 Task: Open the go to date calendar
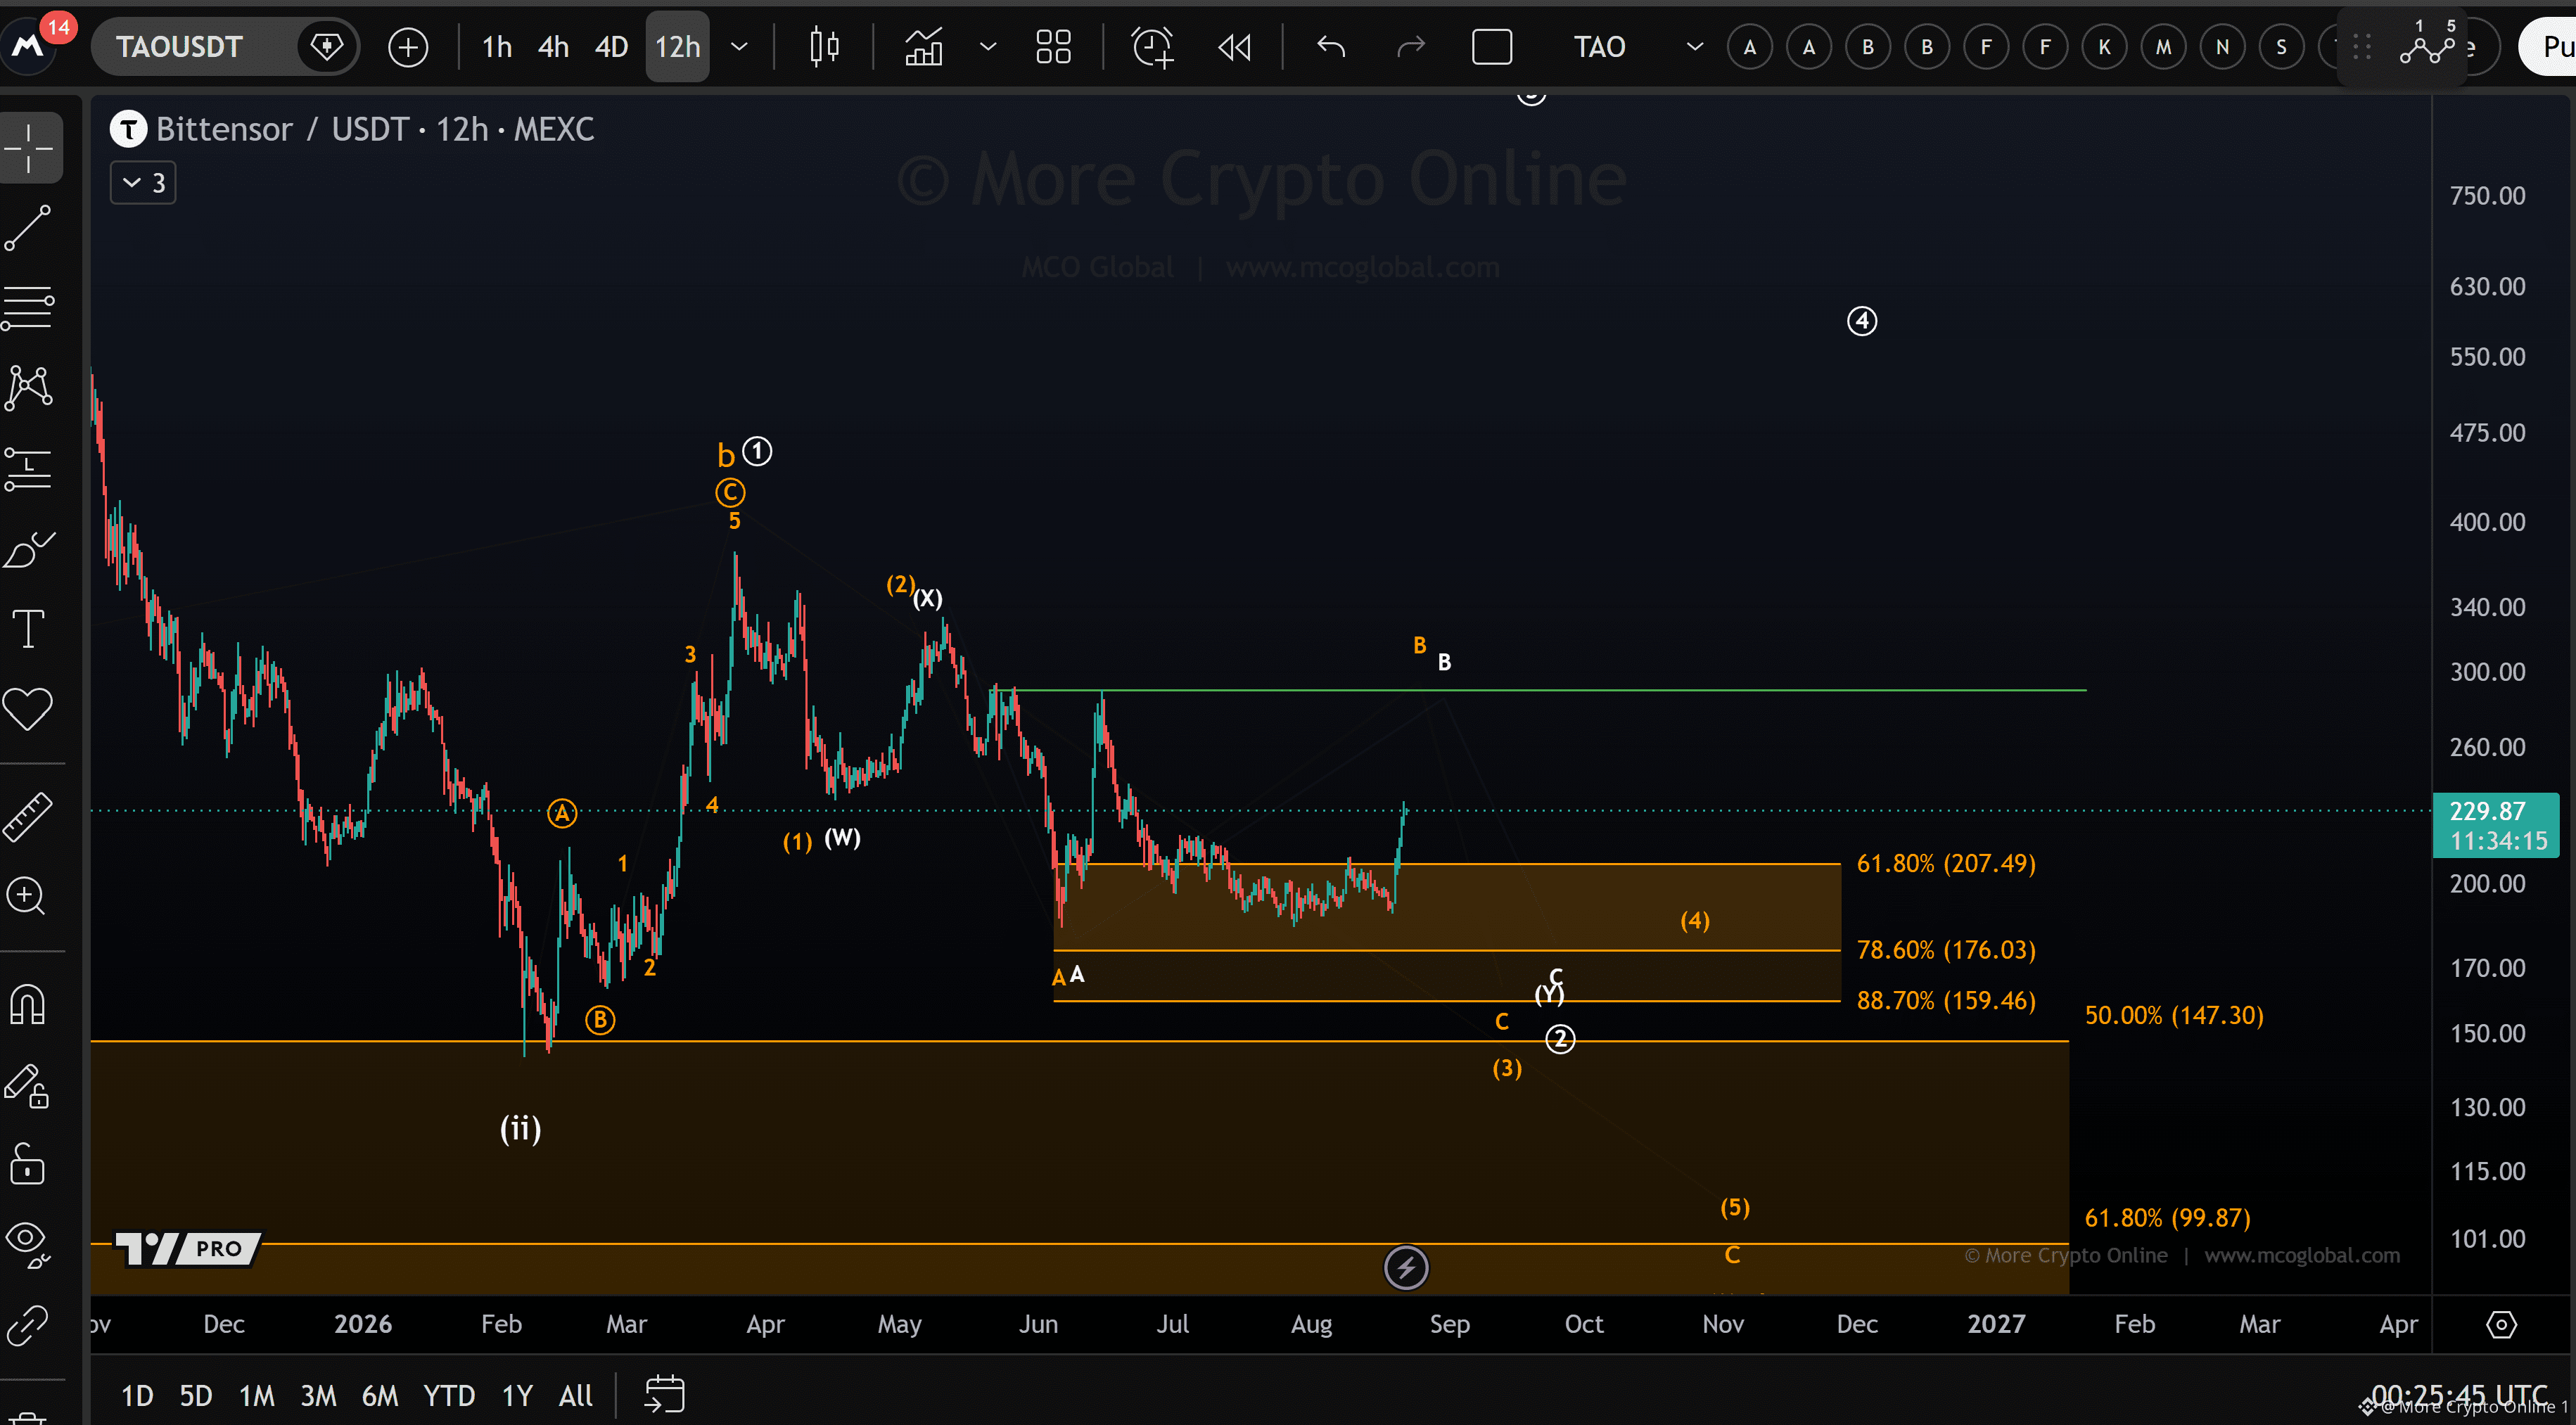(x=664, y=1395)
